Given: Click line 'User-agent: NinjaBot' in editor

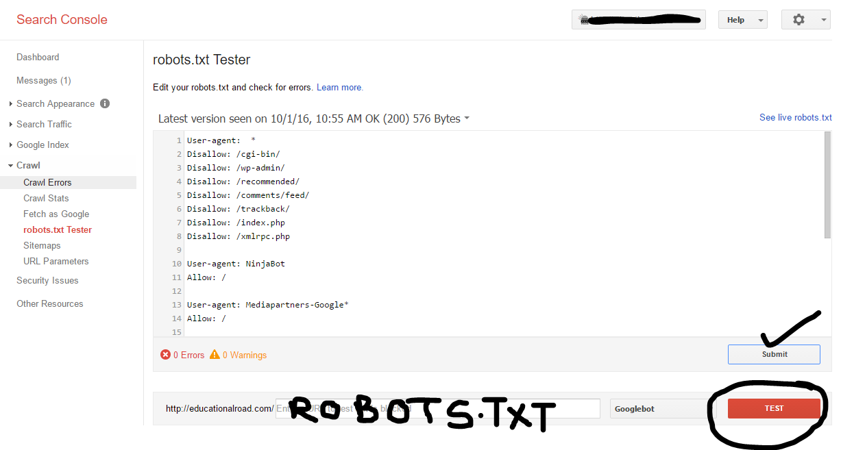Looking at the screenshot, I should [236, 264].
